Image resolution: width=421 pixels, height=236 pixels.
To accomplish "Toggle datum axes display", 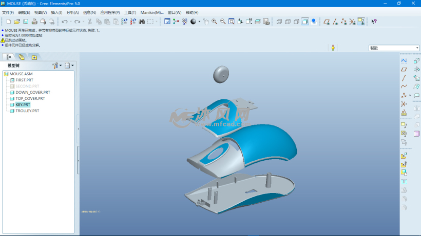I will click(x=335, y=22).
